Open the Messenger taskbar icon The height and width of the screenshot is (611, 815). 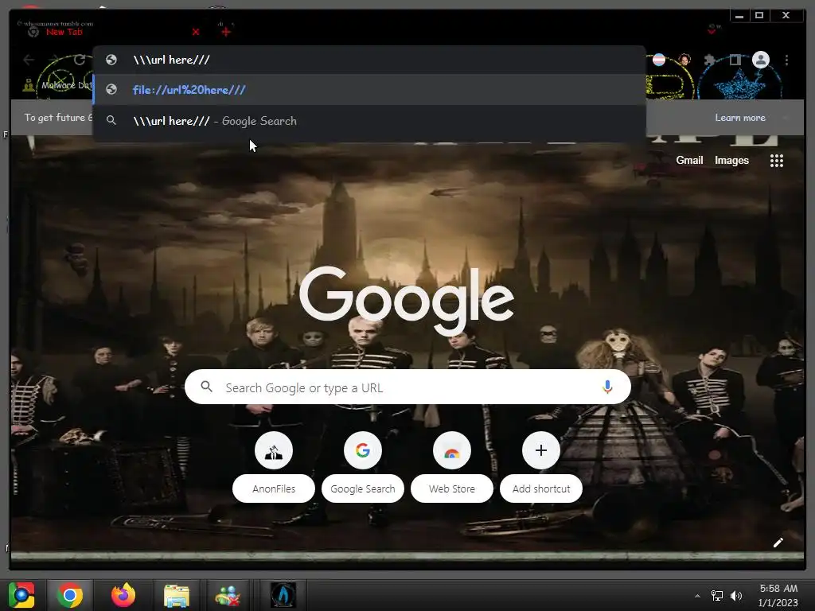click(x=228, y=595)
